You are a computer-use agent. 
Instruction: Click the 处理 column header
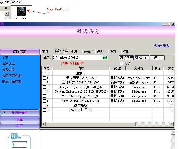[x=118, y=68]
